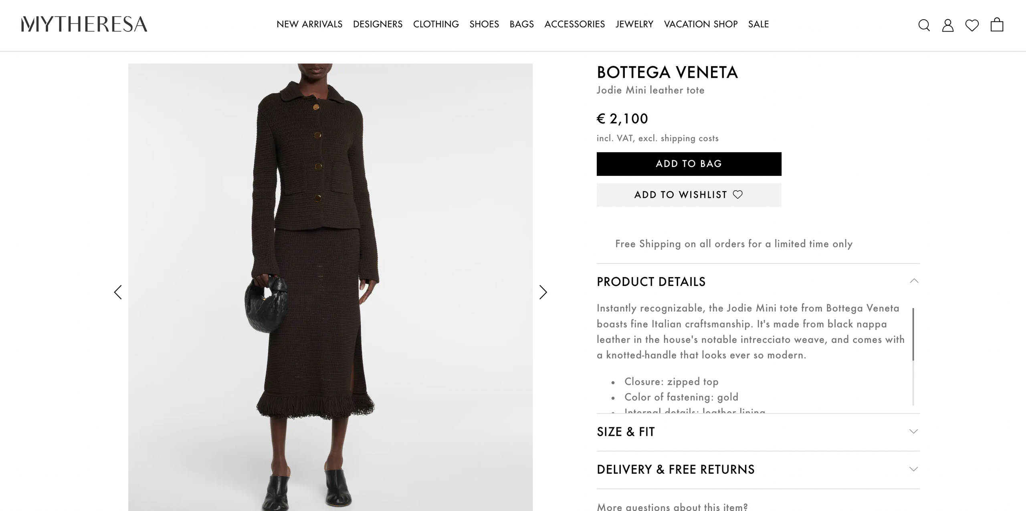
Task: Open the search magnifier icon
Action: (x=924, y=25)
